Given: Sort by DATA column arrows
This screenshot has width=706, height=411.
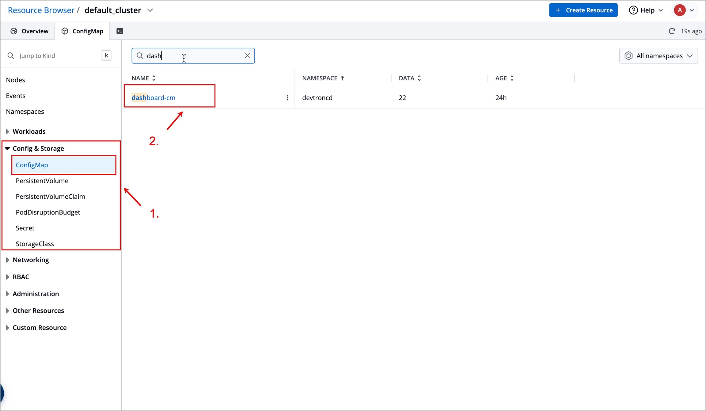Looking at the screenshot, I should 419,78.
